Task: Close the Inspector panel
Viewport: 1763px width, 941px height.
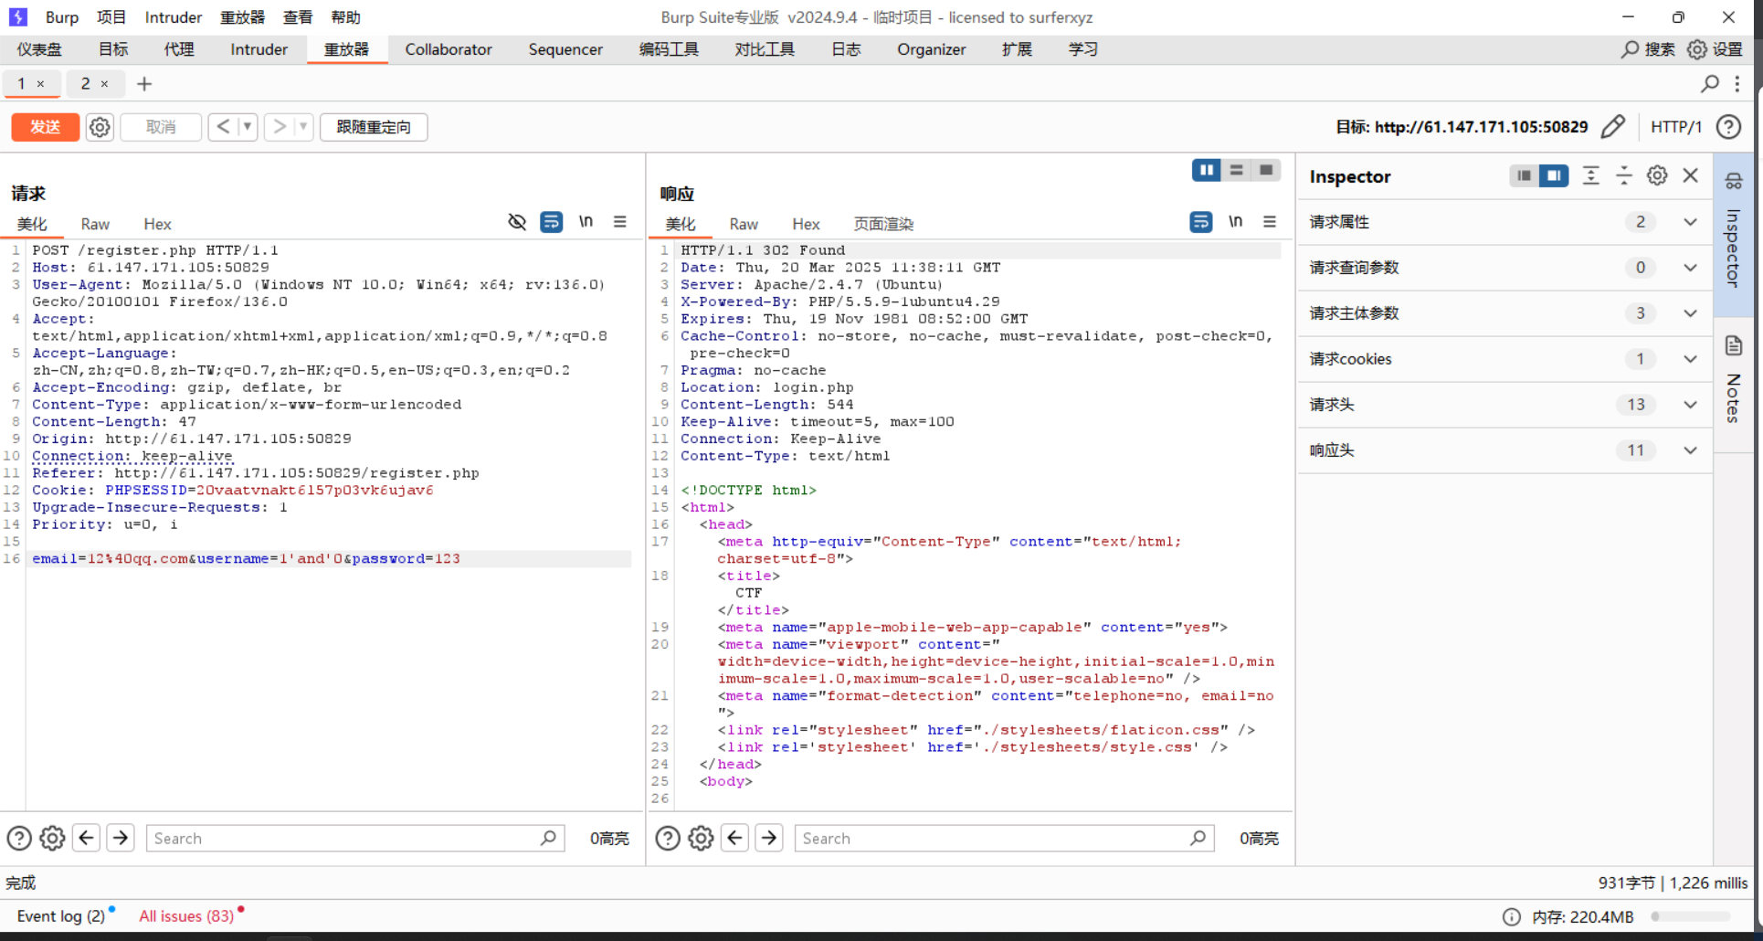Action: click(x=1691, y=175)
